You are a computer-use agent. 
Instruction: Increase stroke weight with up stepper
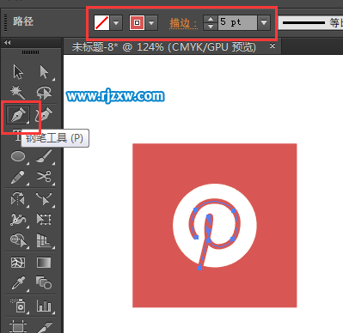coord(211,19)
